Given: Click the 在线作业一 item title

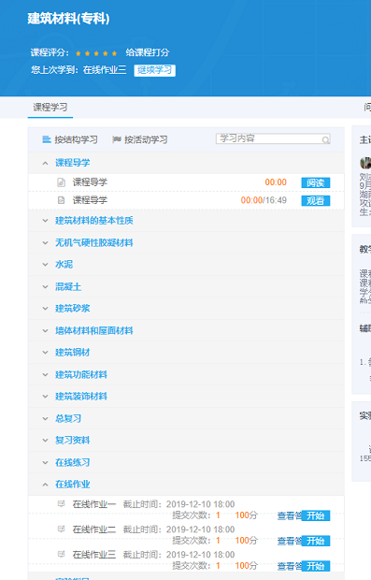Looking at the screenshot, I should point(94,504).
